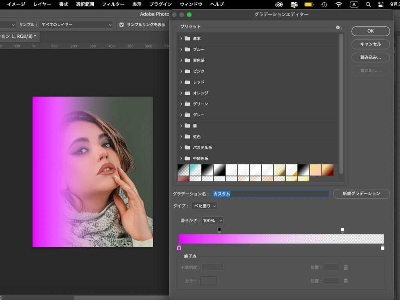The image size is (400, 300).
Task: Select the white color stop at gradient end
Action: pos(382,248)
